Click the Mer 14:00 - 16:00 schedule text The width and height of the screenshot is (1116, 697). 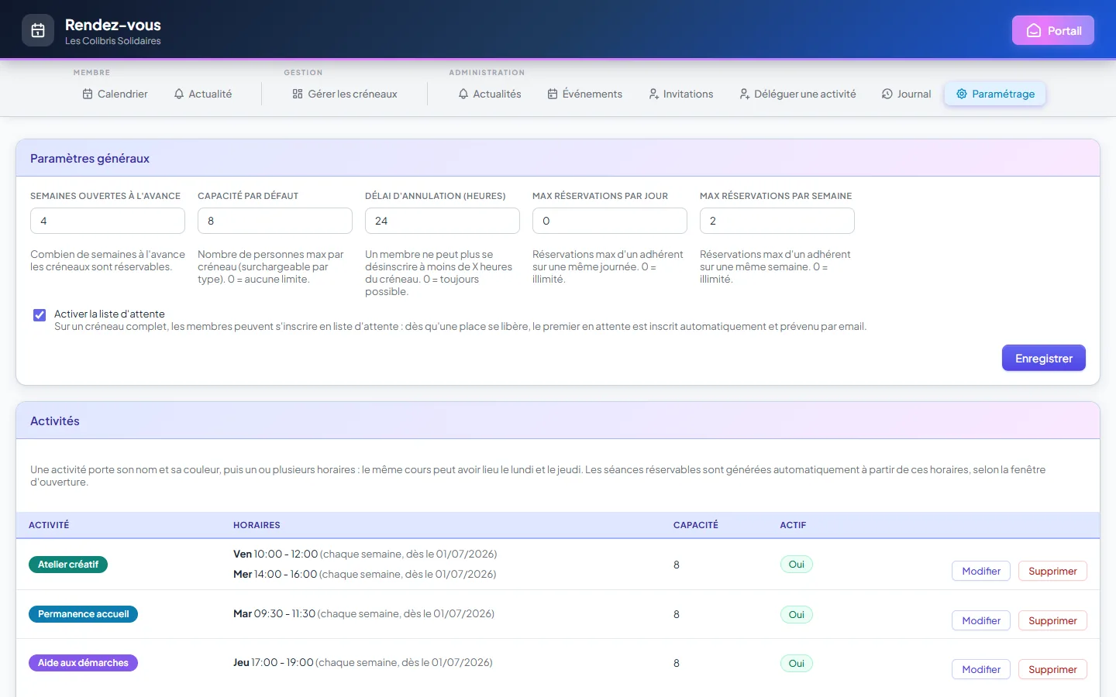(x=275, y=575)
